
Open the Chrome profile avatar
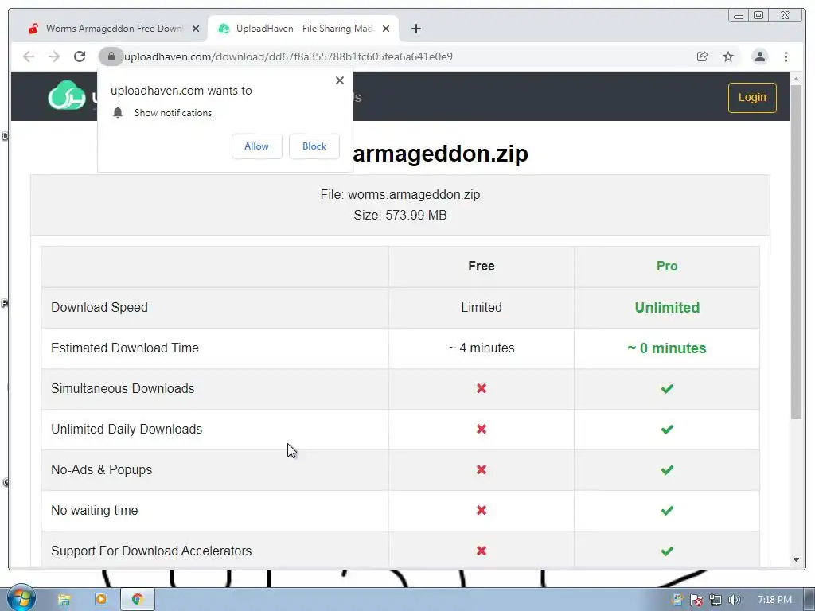[759, 56]
